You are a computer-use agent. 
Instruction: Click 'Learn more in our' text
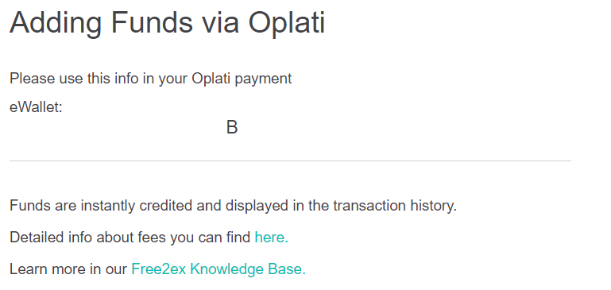pos(68,269)
